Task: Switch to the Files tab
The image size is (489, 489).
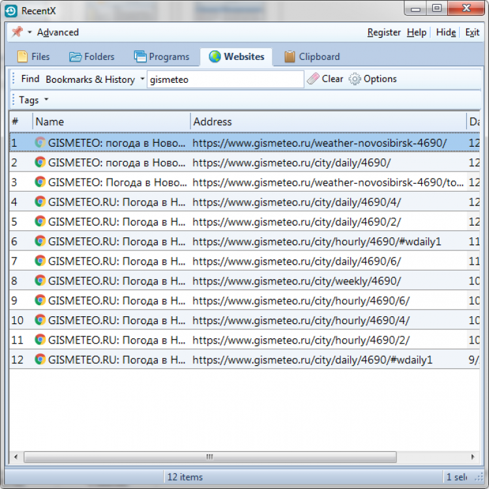Action: (33, 57)
